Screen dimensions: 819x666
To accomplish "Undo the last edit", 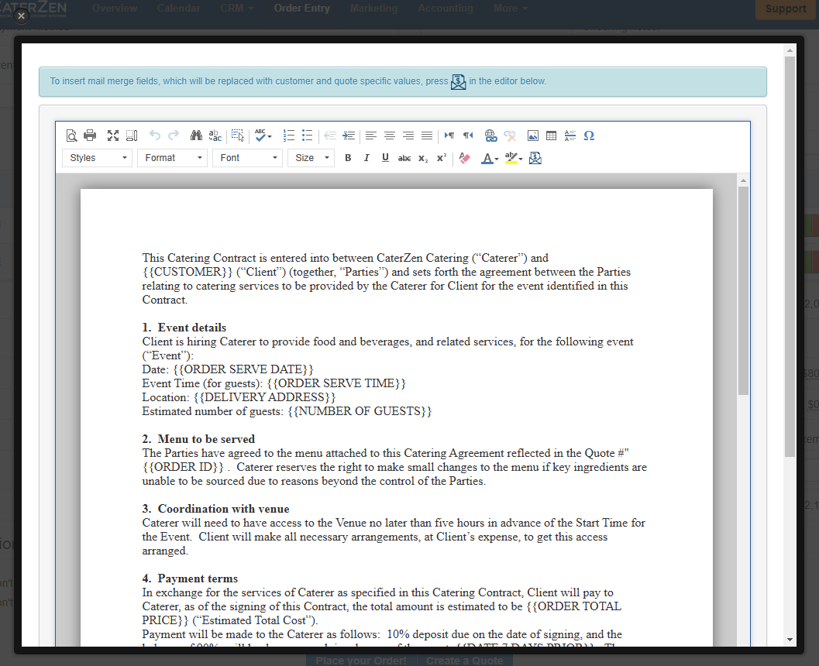I will click(x=155, y=136).
